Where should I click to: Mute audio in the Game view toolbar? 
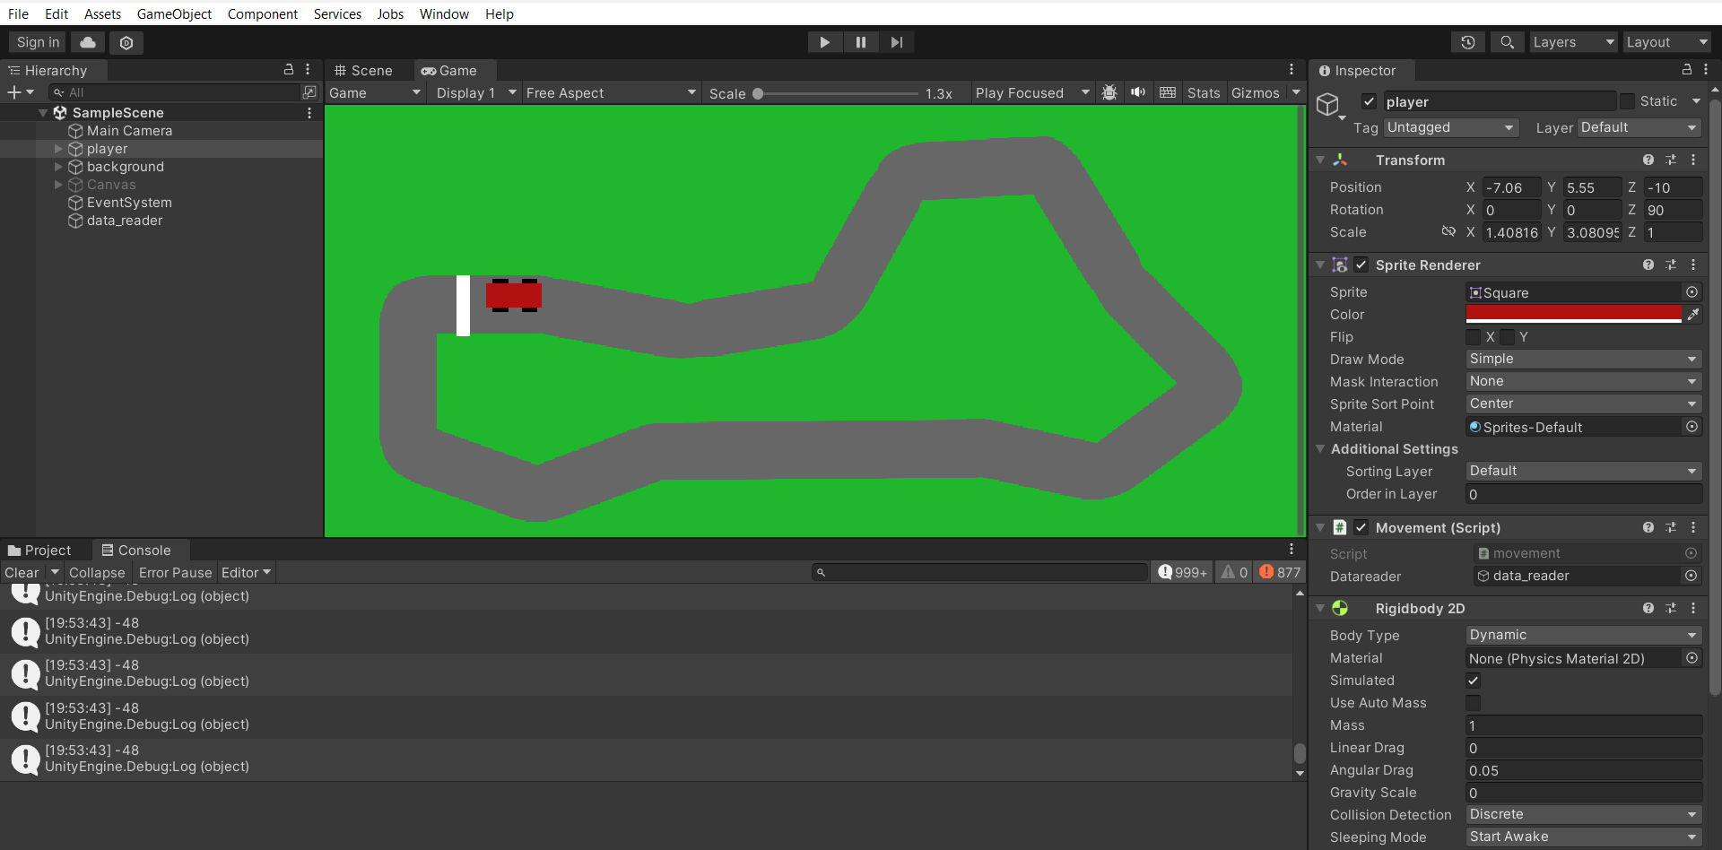pos(1137,92)
